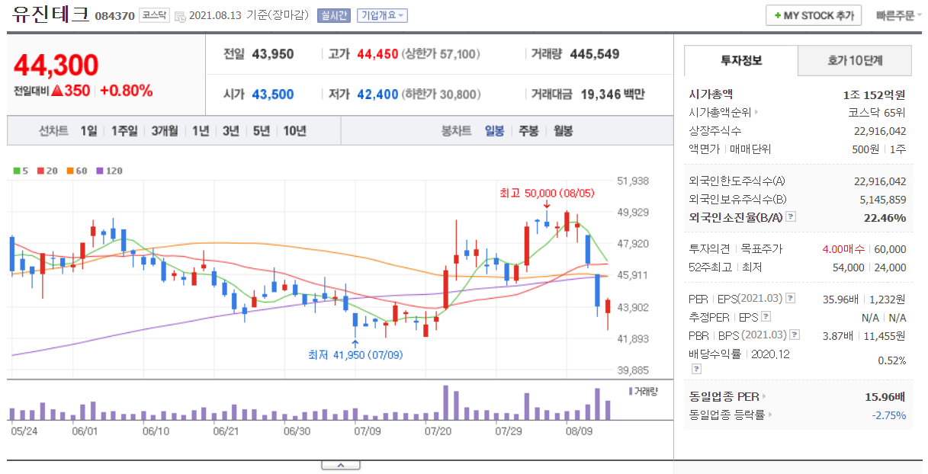Click help icon beside PER EPS(2021.03)

pyautogui.click(x=790, y=299)
